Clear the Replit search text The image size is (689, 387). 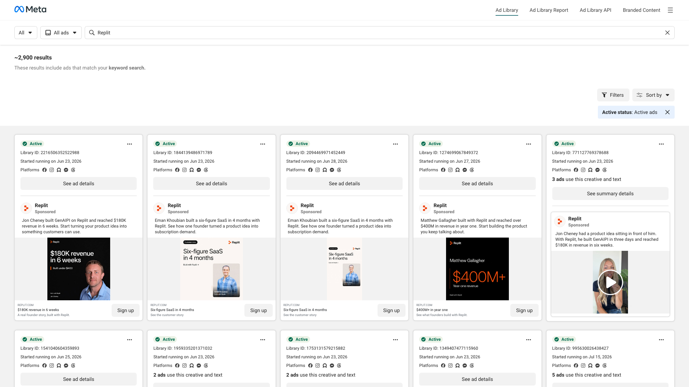[667, 33]
